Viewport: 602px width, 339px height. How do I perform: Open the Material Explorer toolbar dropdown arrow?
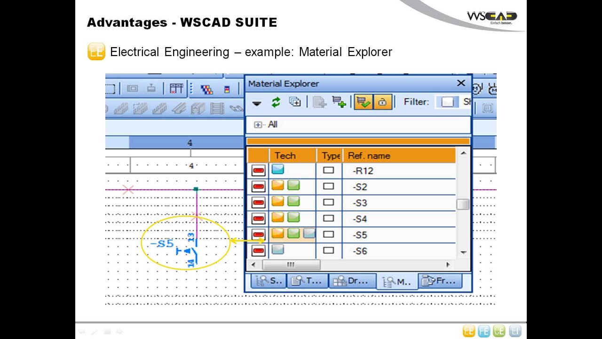(256, 103)
